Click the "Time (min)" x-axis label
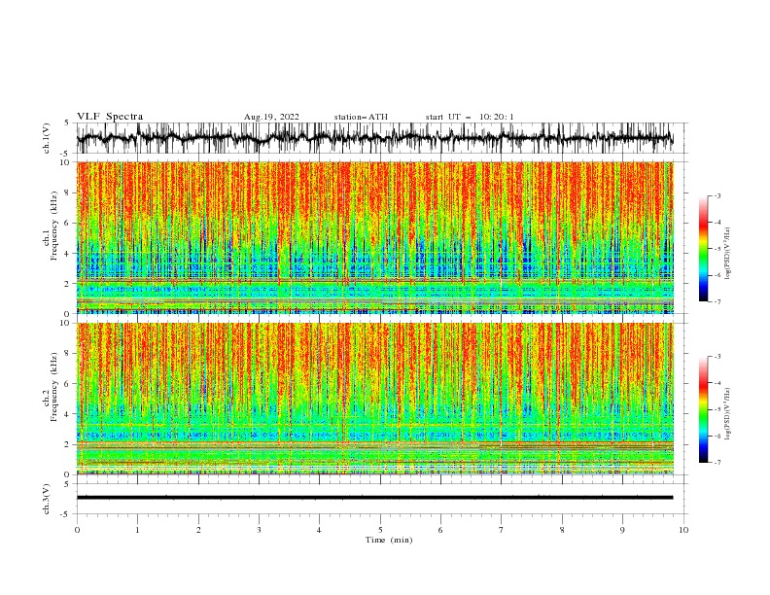770x595 pixels. tap(389, 540)
